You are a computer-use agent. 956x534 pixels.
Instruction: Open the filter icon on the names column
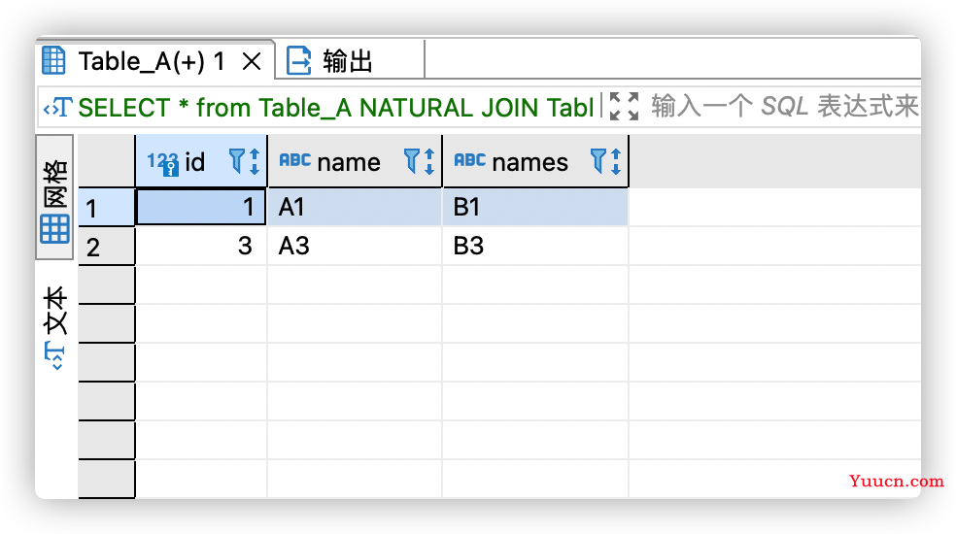598,161
